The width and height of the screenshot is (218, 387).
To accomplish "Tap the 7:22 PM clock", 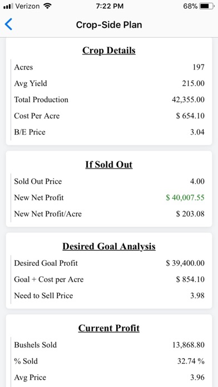I will coord(110,6).
